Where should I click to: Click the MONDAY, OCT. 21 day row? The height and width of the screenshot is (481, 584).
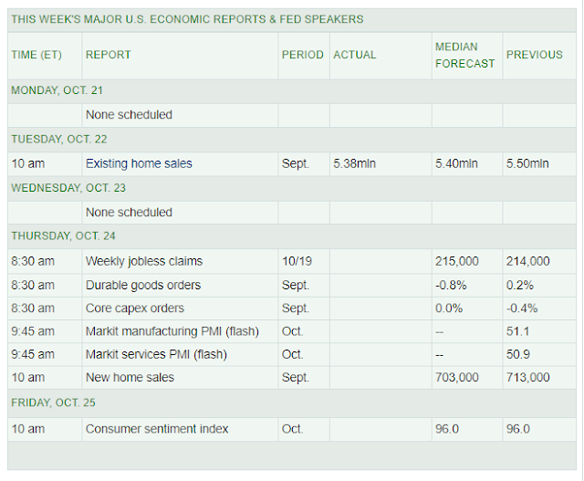tap(292, 90)
